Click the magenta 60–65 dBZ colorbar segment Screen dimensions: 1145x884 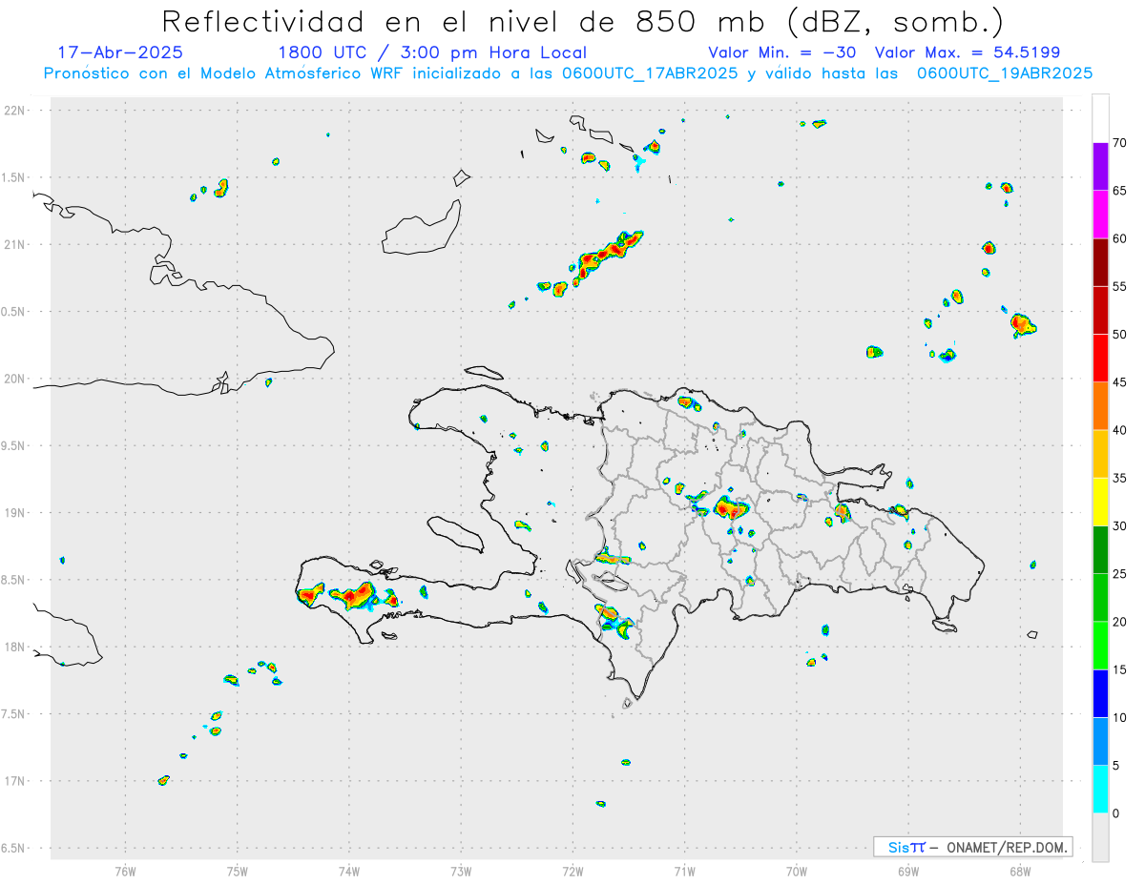point(1100,215)
